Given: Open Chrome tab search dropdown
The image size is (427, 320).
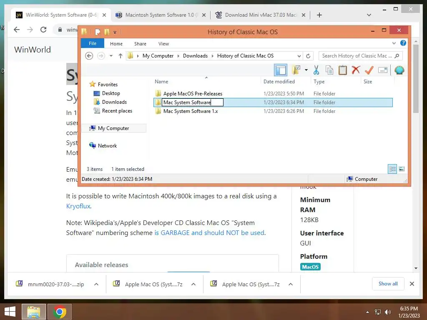Looking at the screenshot, I should pos(369,15).
